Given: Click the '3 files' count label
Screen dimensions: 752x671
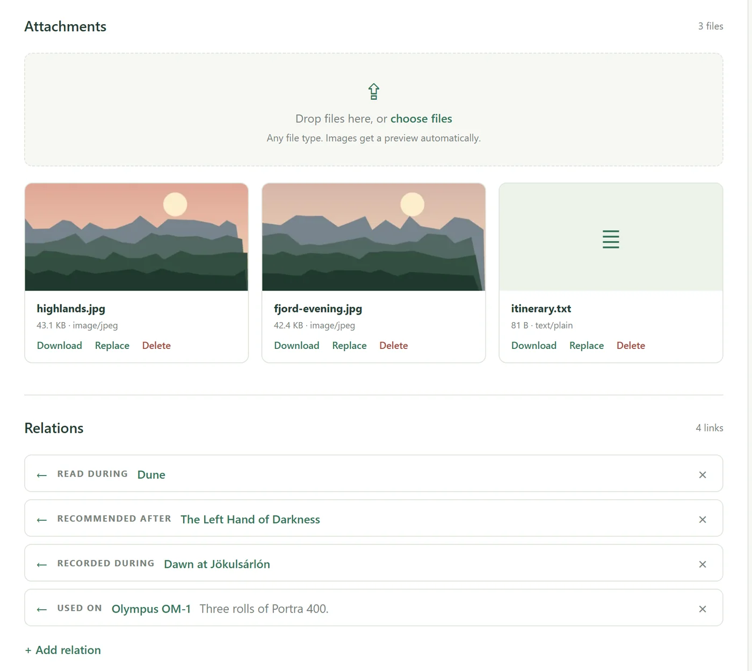Looking at the screenshot, I should pyautogui.click(x=711, y=26).
